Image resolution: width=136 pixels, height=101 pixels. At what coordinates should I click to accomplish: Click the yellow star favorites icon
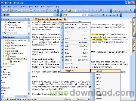(x=73, y=11)
